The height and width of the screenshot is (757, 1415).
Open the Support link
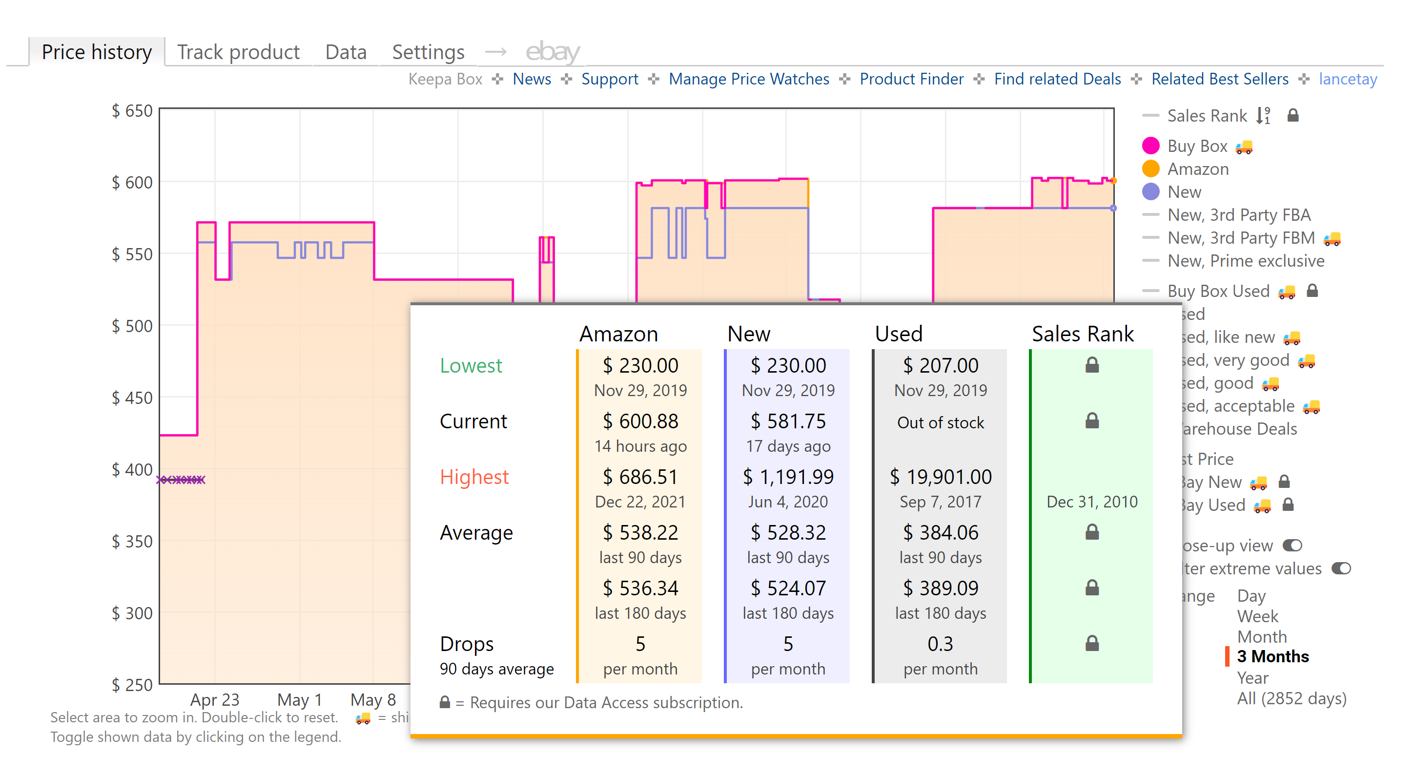click(x=610, y=79)
